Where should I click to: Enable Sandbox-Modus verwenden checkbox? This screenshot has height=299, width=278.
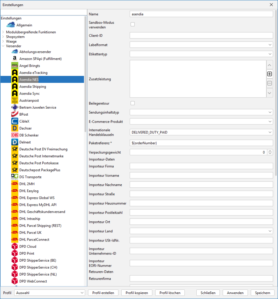[133, 25]
